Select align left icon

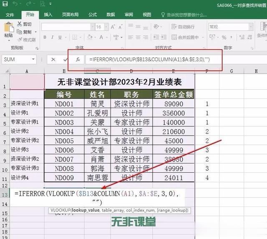pyautogui.click(x=131, y=37)
